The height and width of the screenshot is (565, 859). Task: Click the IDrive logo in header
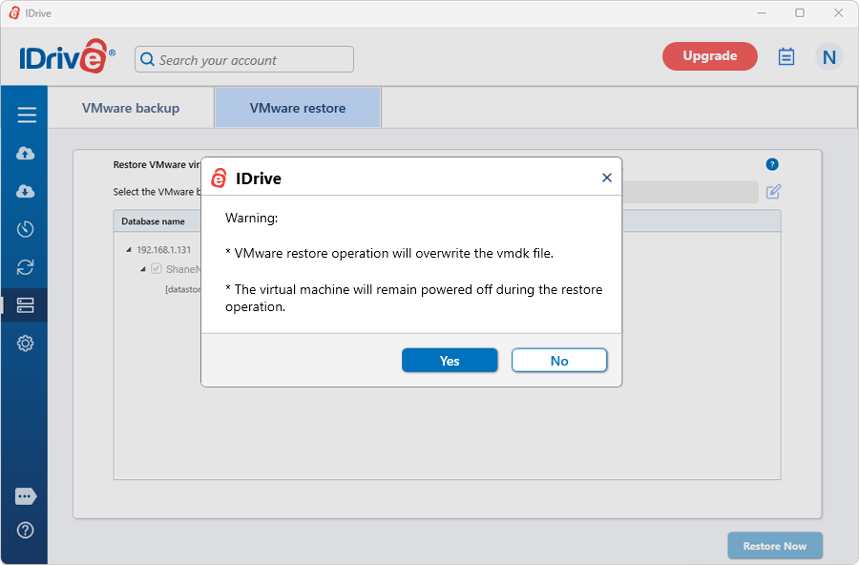coord(67,56)
